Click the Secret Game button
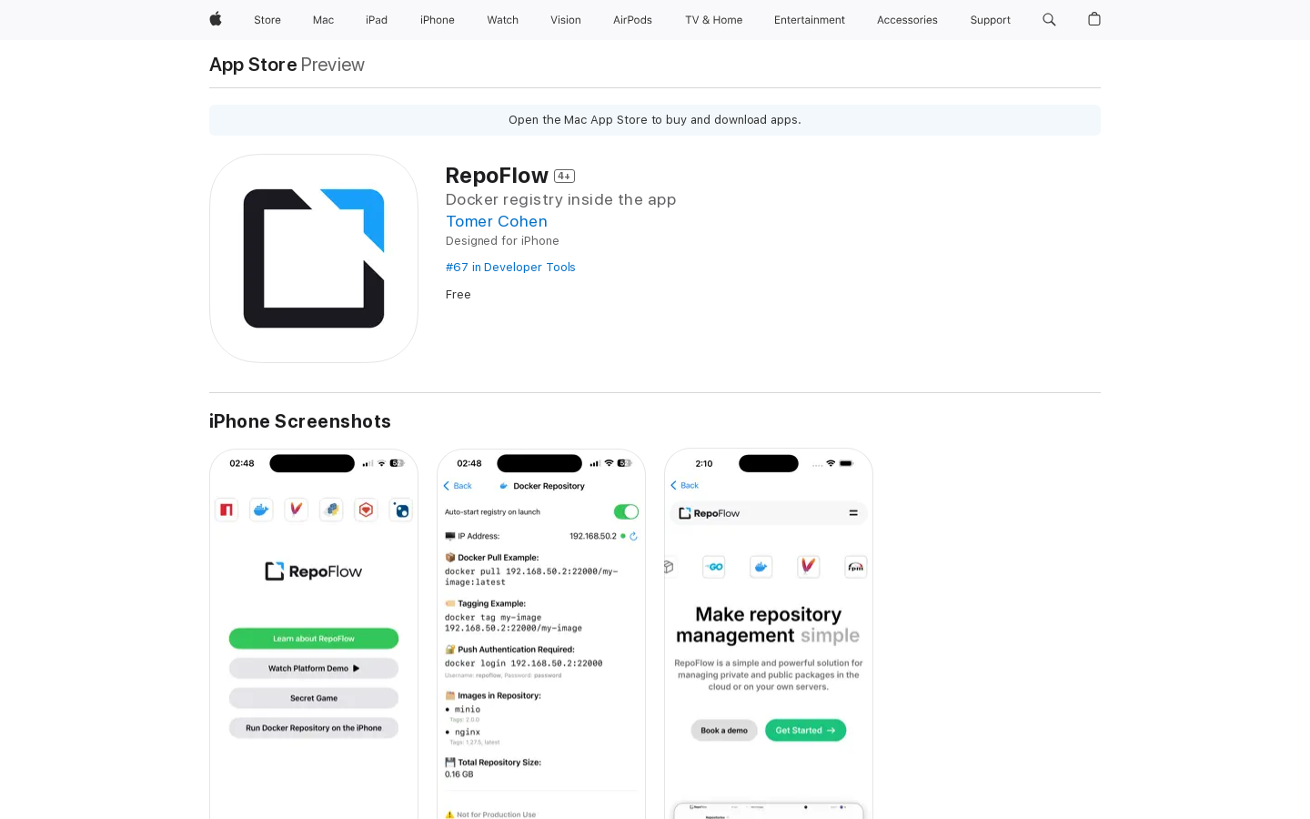This screenshot has width=1310, height=819. (x=314, y=698)
